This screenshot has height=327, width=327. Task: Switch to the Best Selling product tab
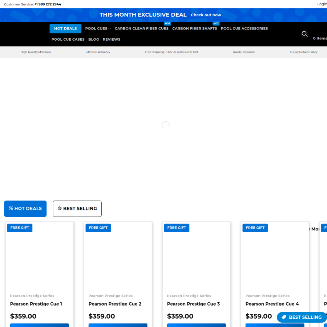click(x=77, y=209)
